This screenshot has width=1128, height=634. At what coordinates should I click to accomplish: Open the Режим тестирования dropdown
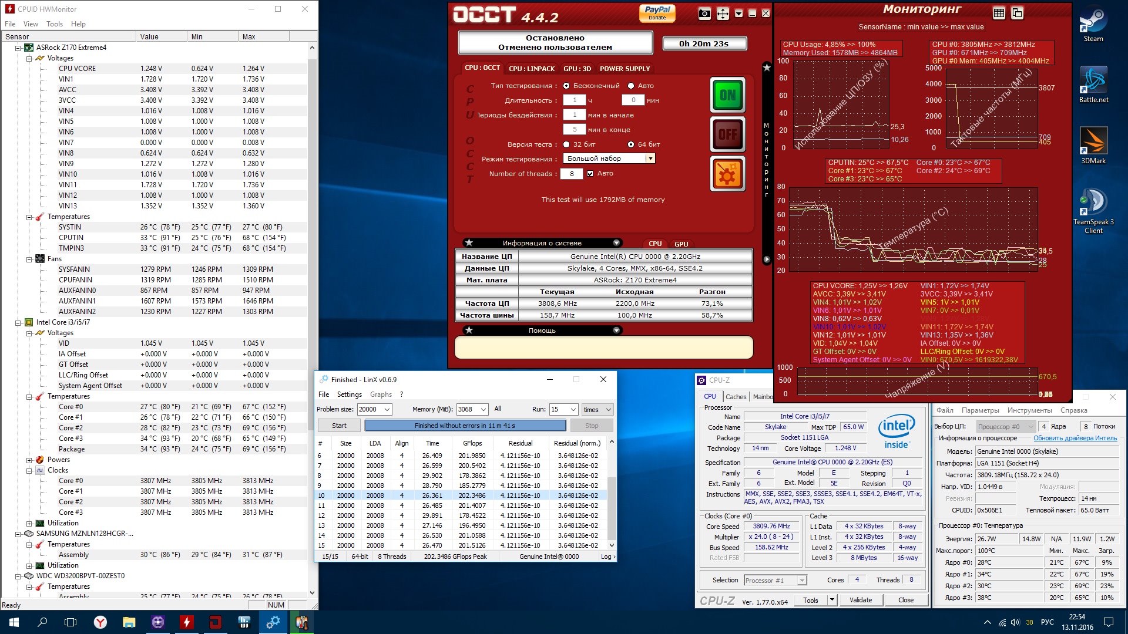[x=649, y=158]
